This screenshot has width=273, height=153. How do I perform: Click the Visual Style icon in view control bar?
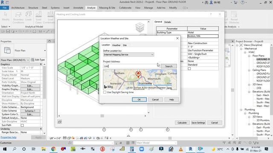pyautogui.click(x=69, y=138)
